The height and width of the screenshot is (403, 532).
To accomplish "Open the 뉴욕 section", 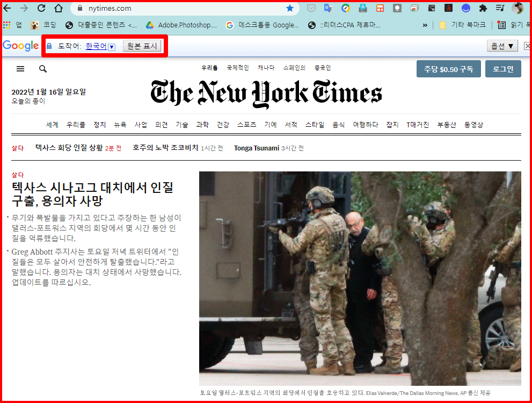I will (x=120, y=125).
